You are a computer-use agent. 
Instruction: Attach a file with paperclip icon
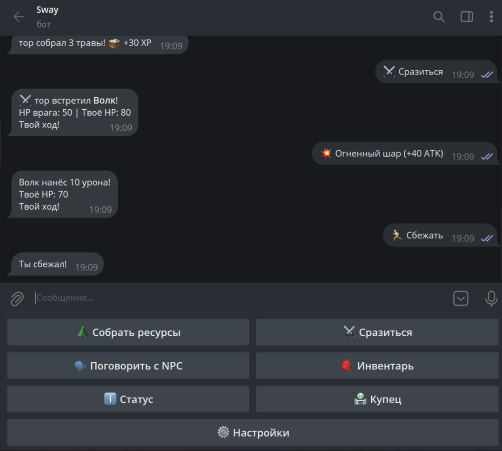coord(17,299)
